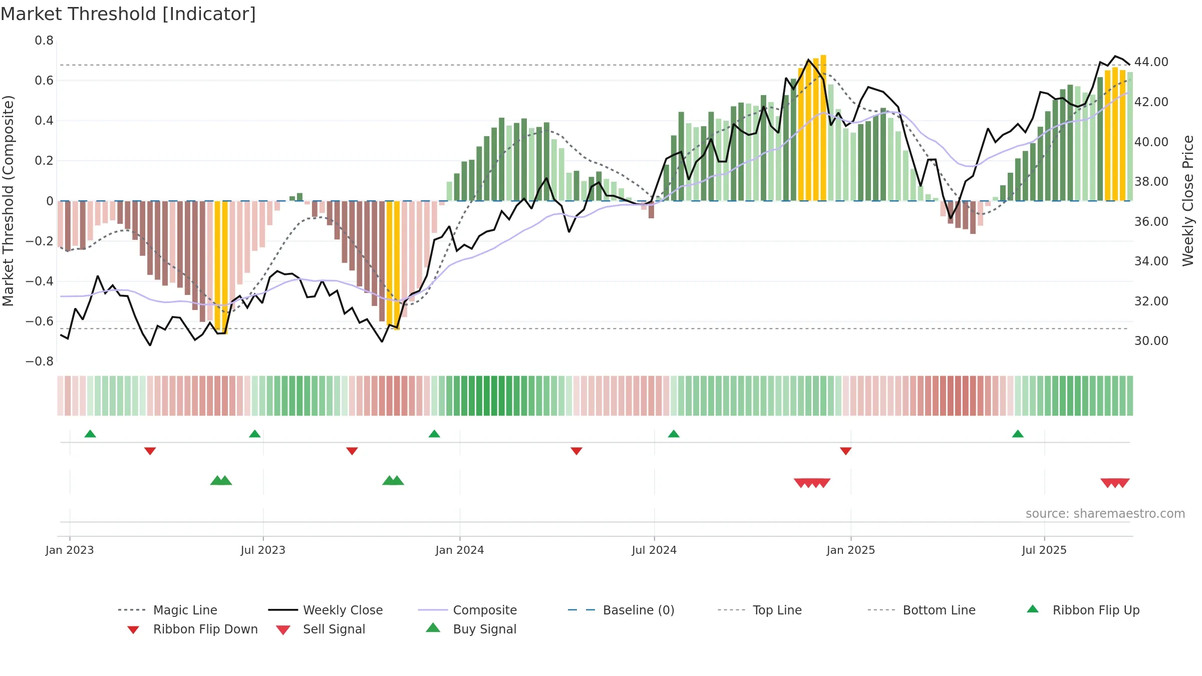Click the red Ribbon Flip Down marker after Jan 2024

(576, 451)
